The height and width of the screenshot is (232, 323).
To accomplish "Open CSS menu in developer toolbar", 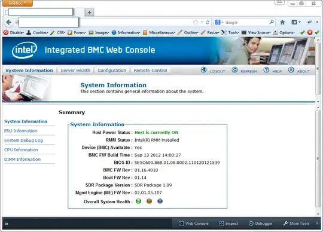I will (x=58, y=32).
